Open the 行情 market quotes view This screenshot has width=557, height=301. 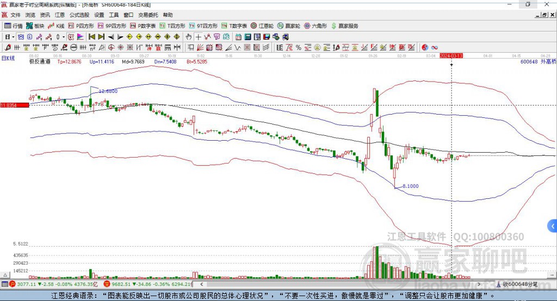[13, 26]
